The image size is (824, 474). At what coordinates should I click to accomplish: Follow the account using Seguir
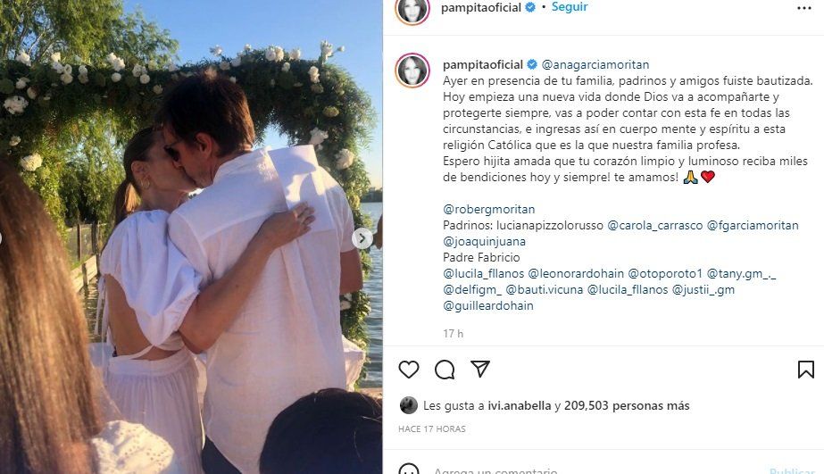point(570,7)
